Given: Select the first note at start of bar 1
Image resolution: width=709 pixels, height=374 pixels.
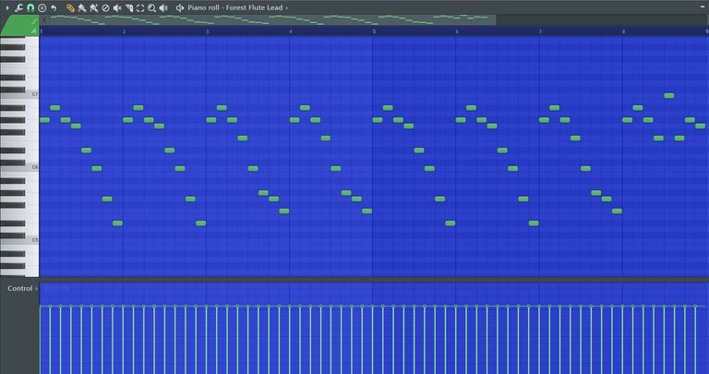Looking at the screenshot, I should [x=44, y=120].
